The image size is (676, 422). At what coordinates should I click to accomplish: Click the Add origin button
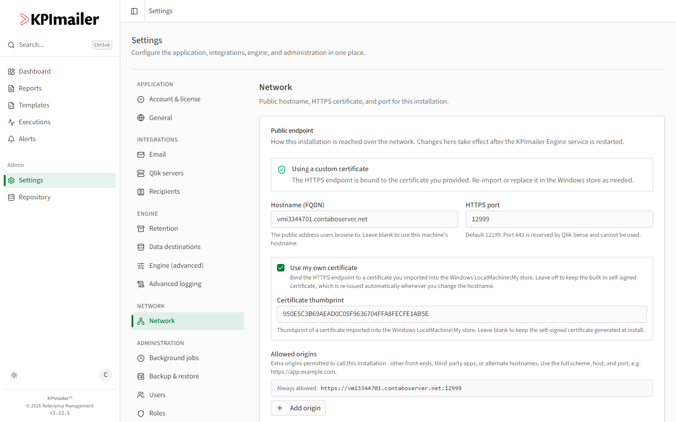pos(298,408)
